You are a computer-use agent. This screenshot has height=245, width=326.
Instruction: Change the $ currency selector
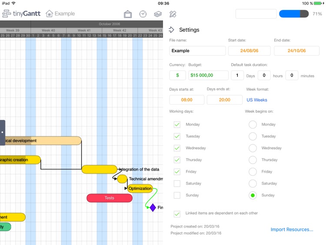[x=177, y=75]
